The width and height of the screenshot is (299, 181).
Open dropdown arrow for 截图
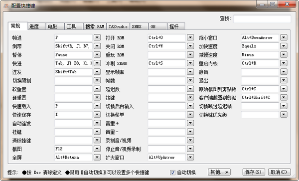[x=97, y=149]
